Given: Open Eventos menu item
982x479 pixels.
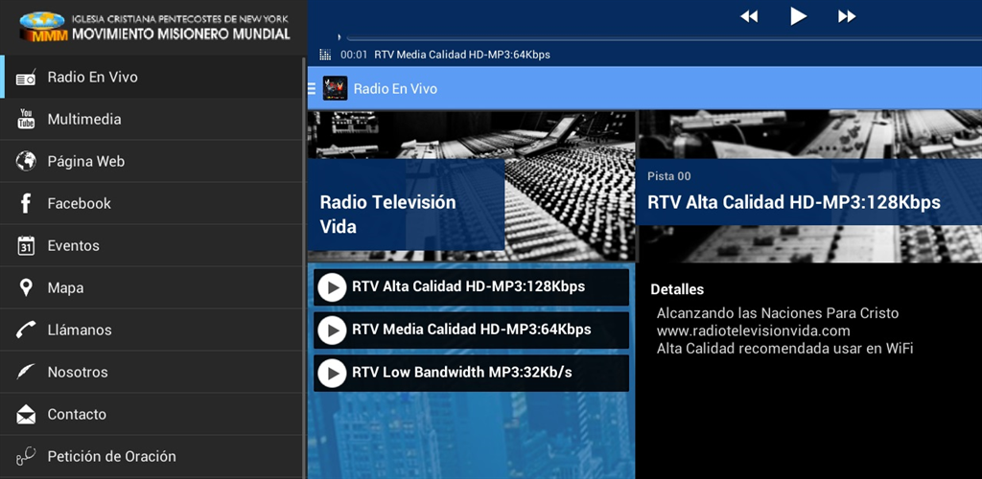Looking at the screenshot, I should [x=152, y=246].
